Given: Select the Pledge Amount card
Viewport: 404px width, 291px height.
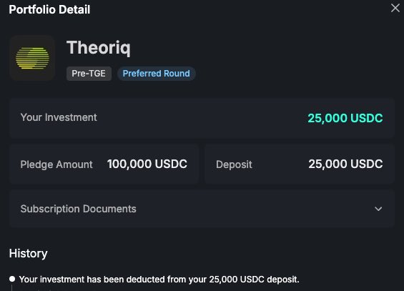Looking at the screenshot, I should tap(104, 164).
